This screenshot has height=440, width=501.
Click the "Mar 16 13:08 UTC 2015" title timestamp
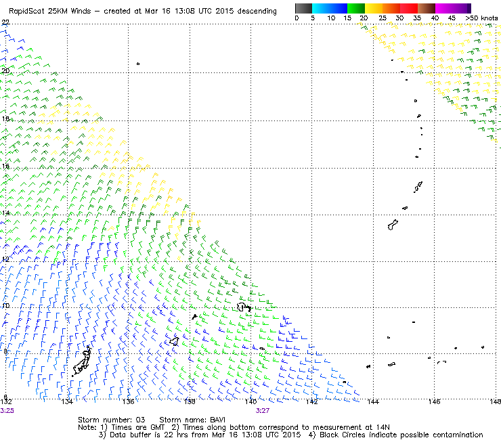[189, 12]
